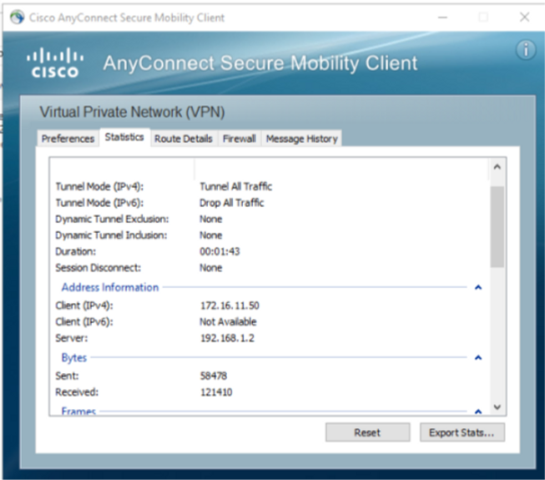This screenshot has width=545, height=480.
Task: Open the Route Details tab
Action: point(183,139)
